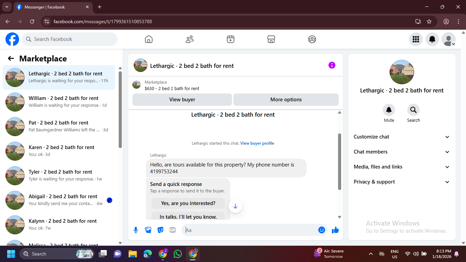Screen dimensions: 466x262
Task: Send quick response 'In talks. I'll let you know.'
Action: (x=188, y=217)
